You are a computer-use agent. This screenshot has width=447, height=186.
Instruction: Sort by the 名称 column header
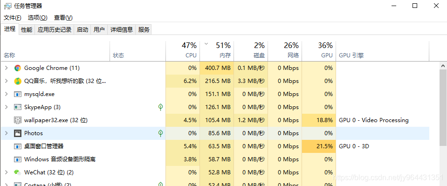[55, 51]
